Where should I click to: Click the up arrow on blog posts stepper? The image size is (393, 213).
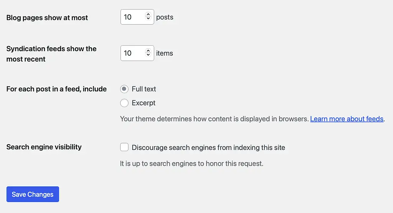click(x=148, y=15)
